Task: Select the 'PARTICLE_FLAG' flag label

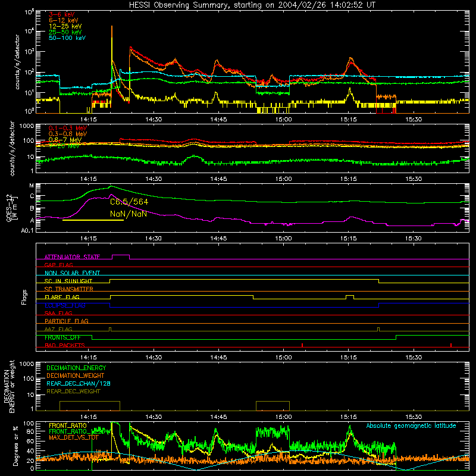Action: click(x=67, y=321)
